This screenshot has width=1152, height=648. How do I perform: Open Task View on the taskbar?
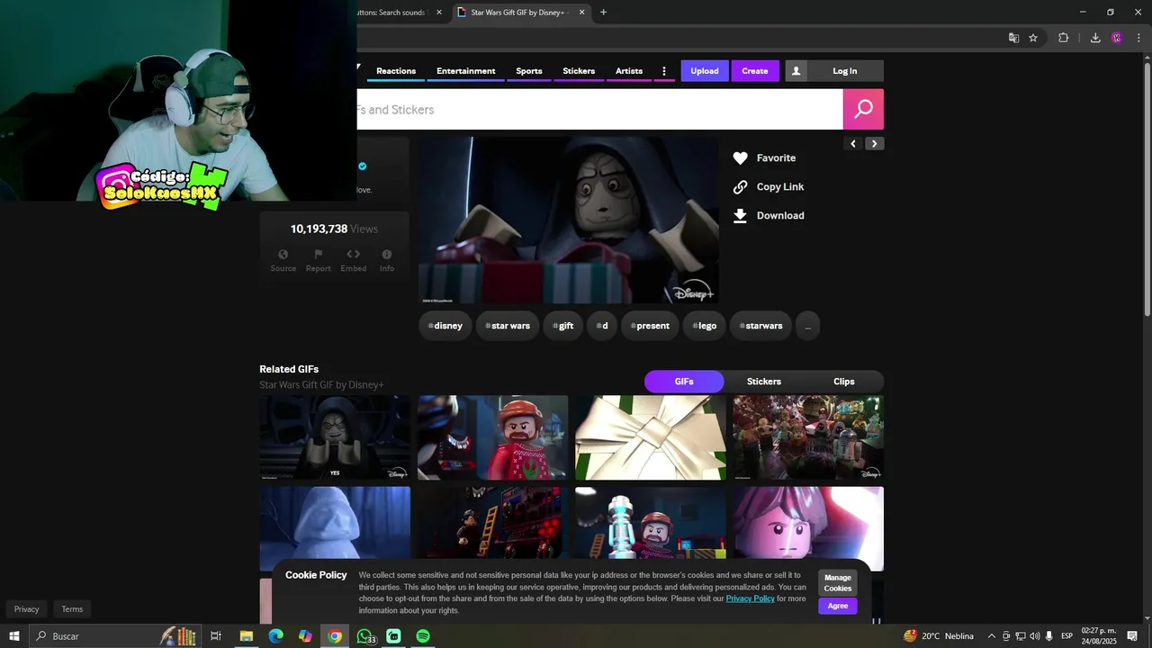click(216, 636)
